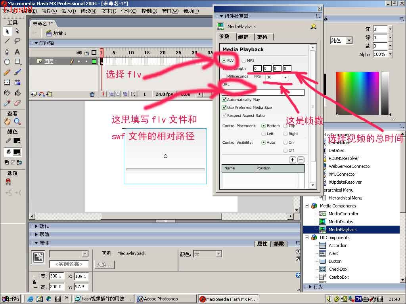Collapse the UI Components tree node
Screen dimensions: 406x304
point(306,237)
